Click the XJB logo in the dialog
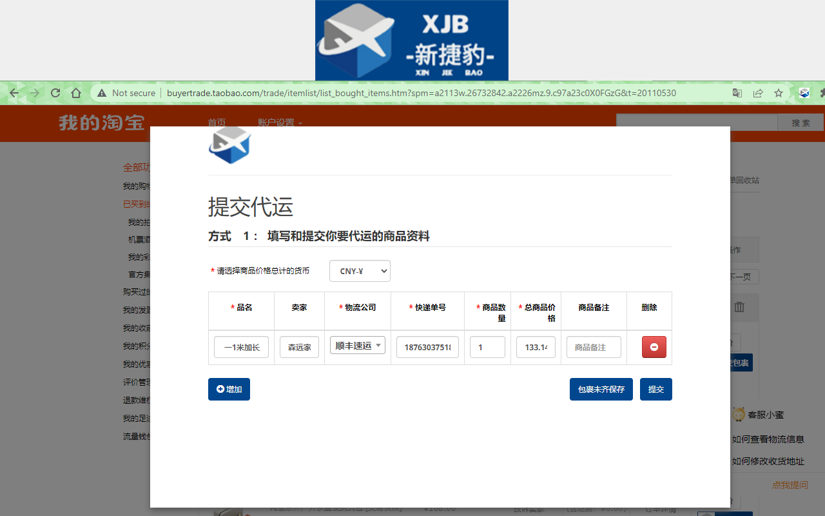Viewport: 825px width, 516px height. click(229, 144)
